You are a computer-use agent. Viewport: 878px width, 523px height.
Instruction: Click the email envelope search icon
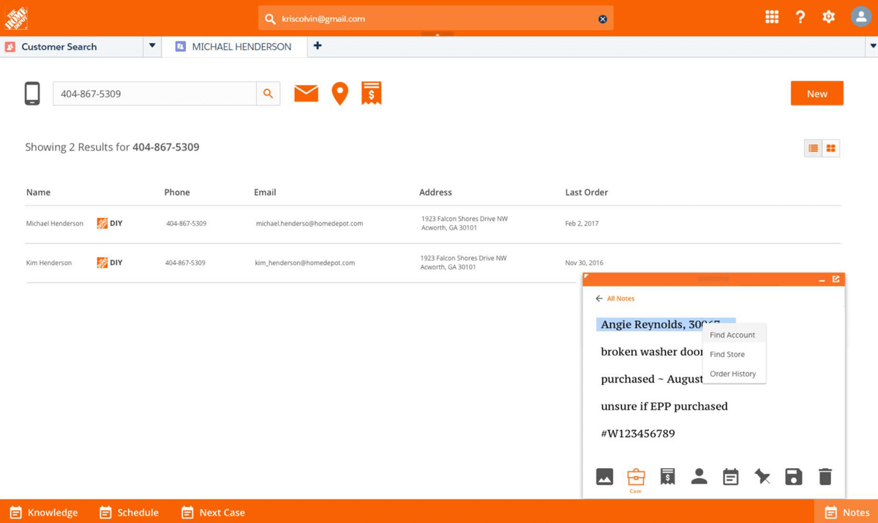pyautogui.click(x=306, y=94)
